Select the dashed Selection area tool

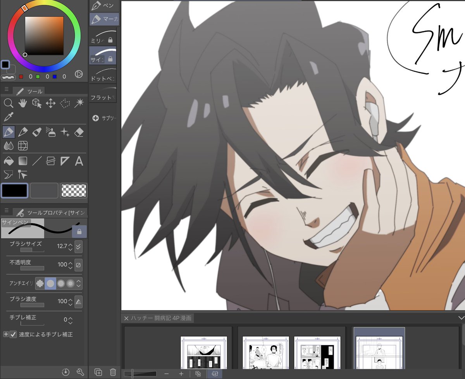(x=65, y=103)
